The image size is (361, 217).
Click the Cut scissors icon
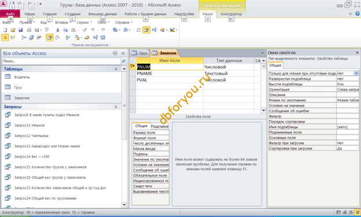[x=57, y=30]
